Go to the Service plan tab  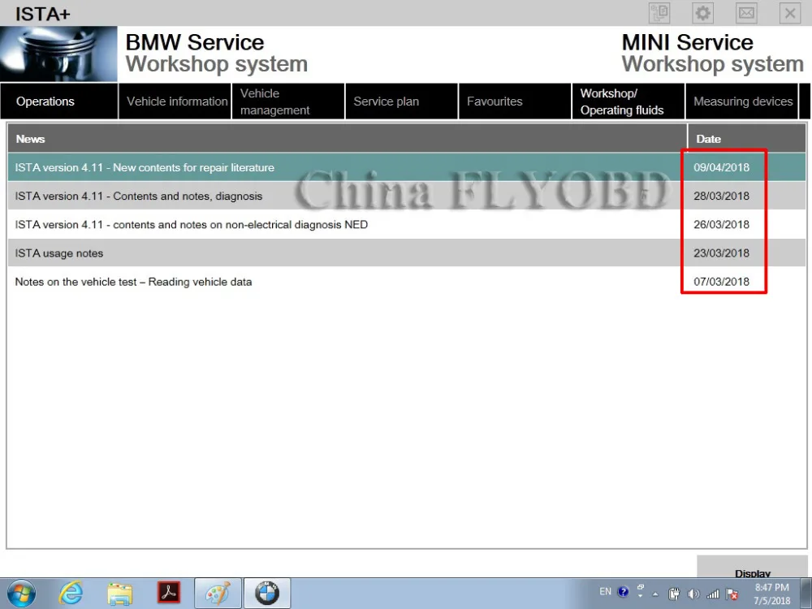402,101
